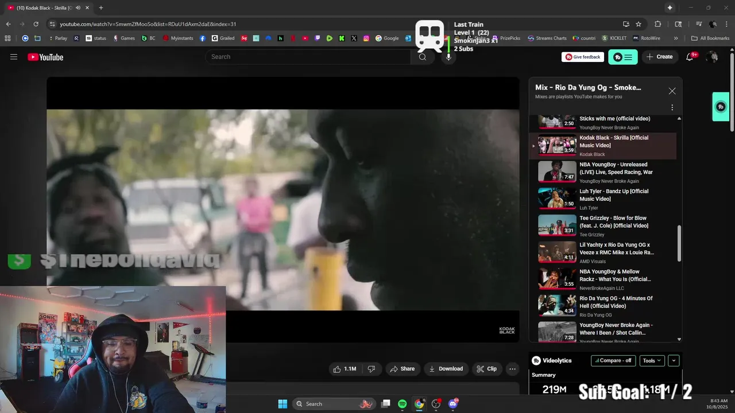This screenshot has height=413, width=735.
Task: Open the Grailed bookmark
Action: point(223,38)
